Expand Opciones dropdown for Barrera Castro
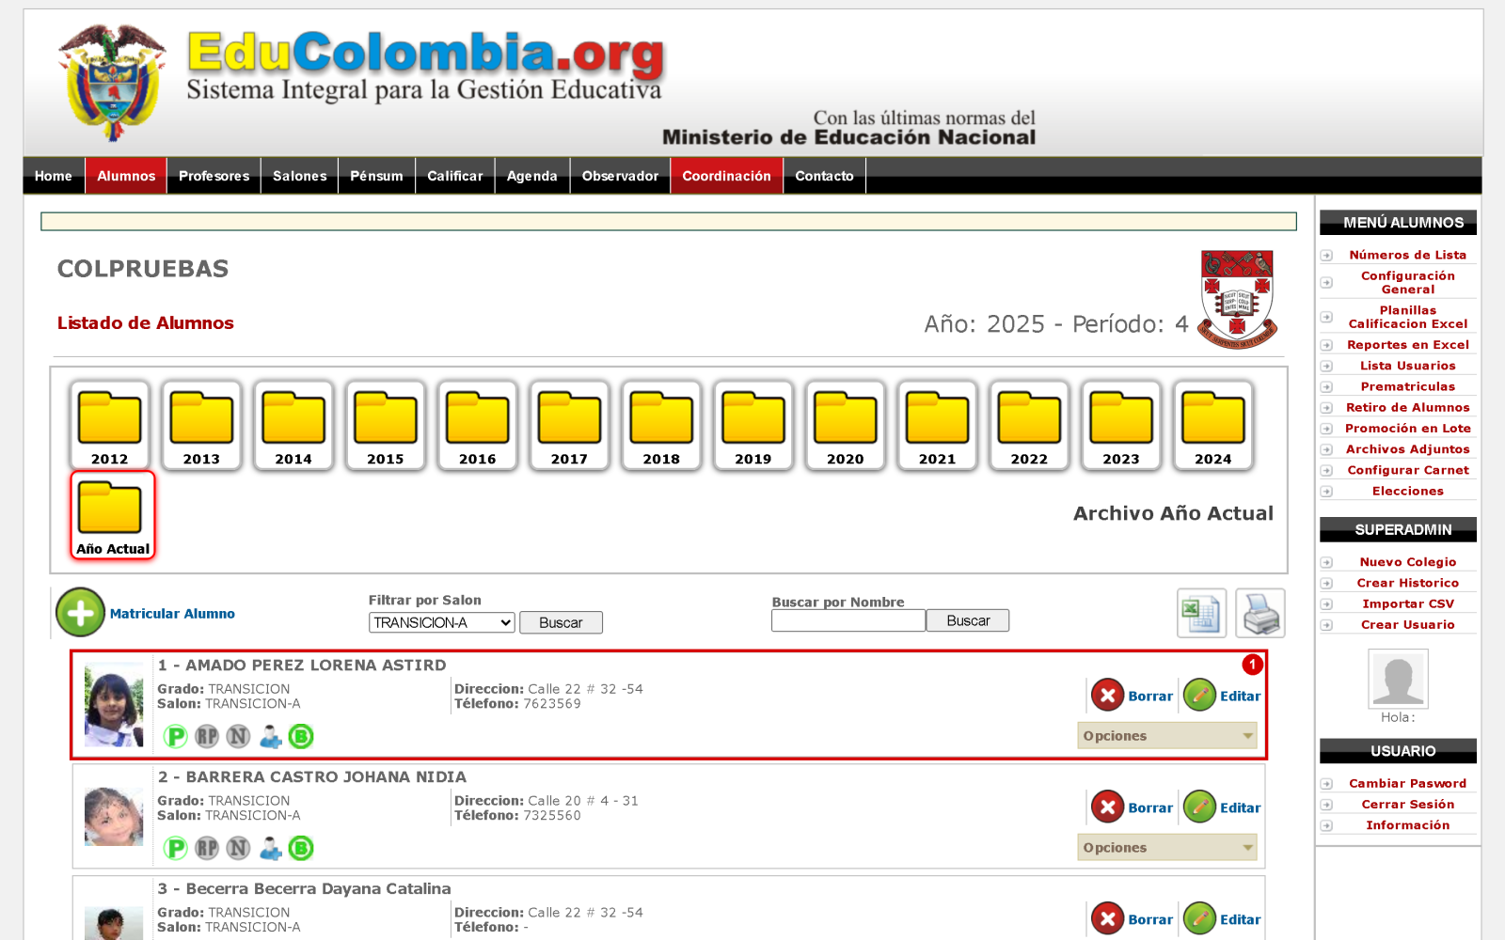This screenshot has width=1505, height=940. point(1167,848)
